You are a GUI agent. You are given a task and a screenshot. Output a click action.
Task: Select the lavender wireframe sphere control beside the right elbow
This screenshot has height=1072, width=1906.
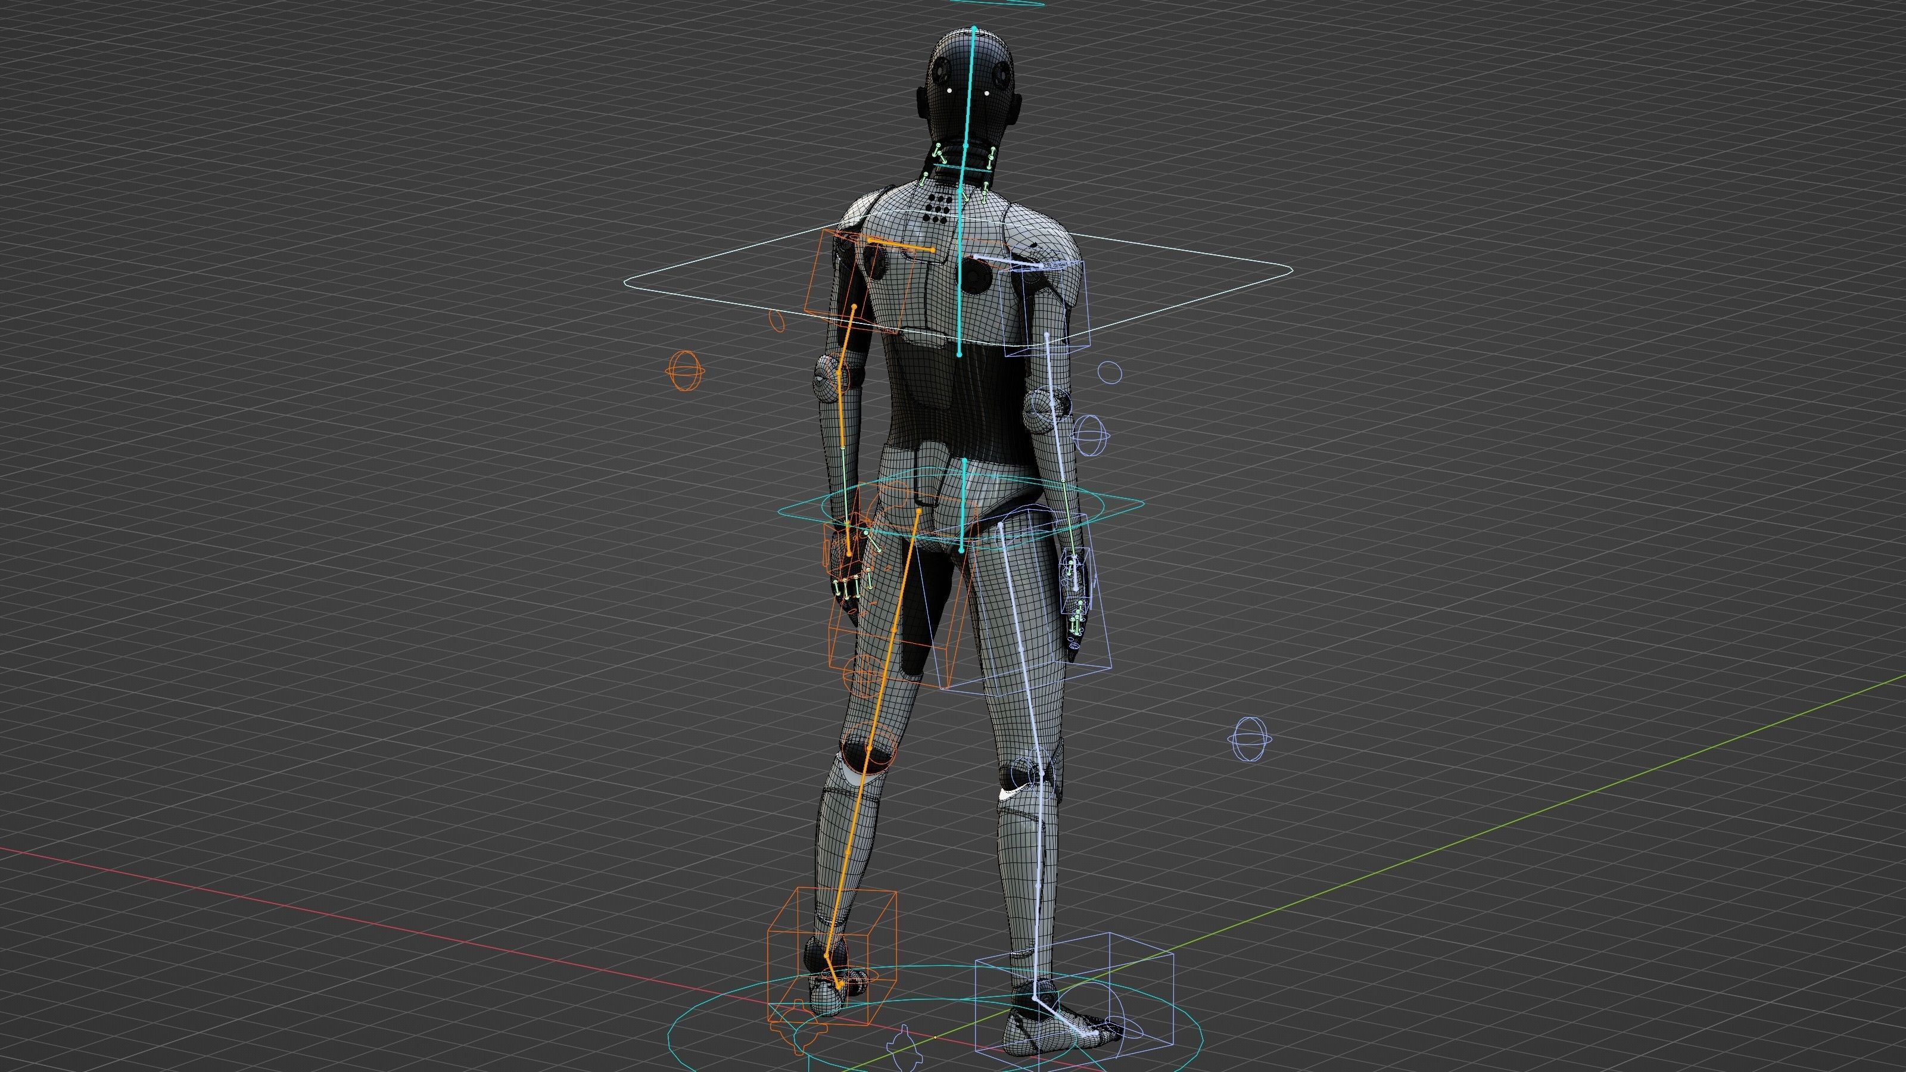pyautogui.click(x=1090, y=435)
